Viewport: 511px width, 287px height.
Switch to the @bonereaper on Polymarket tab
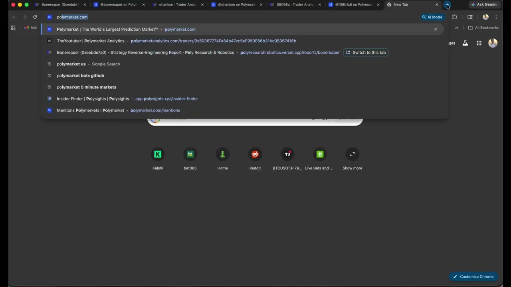coord(119,5)
